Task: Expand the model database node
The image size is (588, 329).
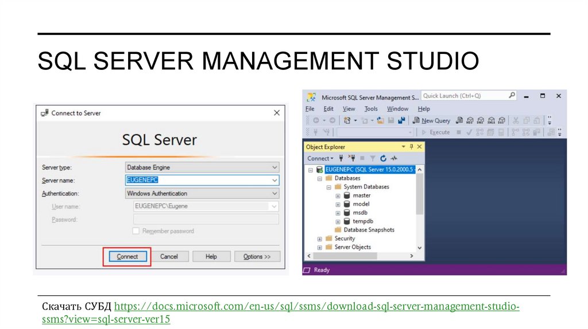Action: [x=338, y=205]
